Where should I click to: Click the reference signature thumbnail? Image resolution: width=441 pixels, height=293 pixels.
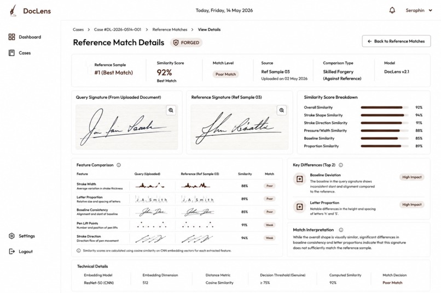[239, 127]
